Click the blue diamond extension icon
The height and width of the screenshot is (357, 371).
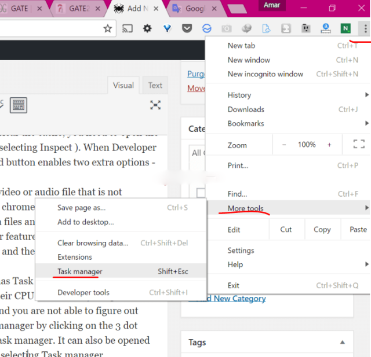(x=168, y=28)
